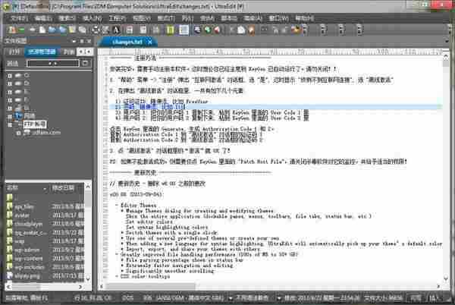Click the editor horizontal scrollbar thumb

pos(150,287)
